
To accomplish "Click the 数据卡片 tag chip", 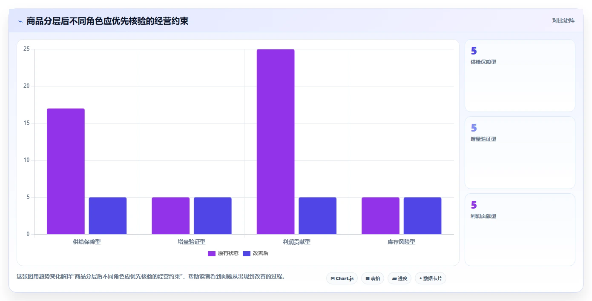I will tap(431, 278).
